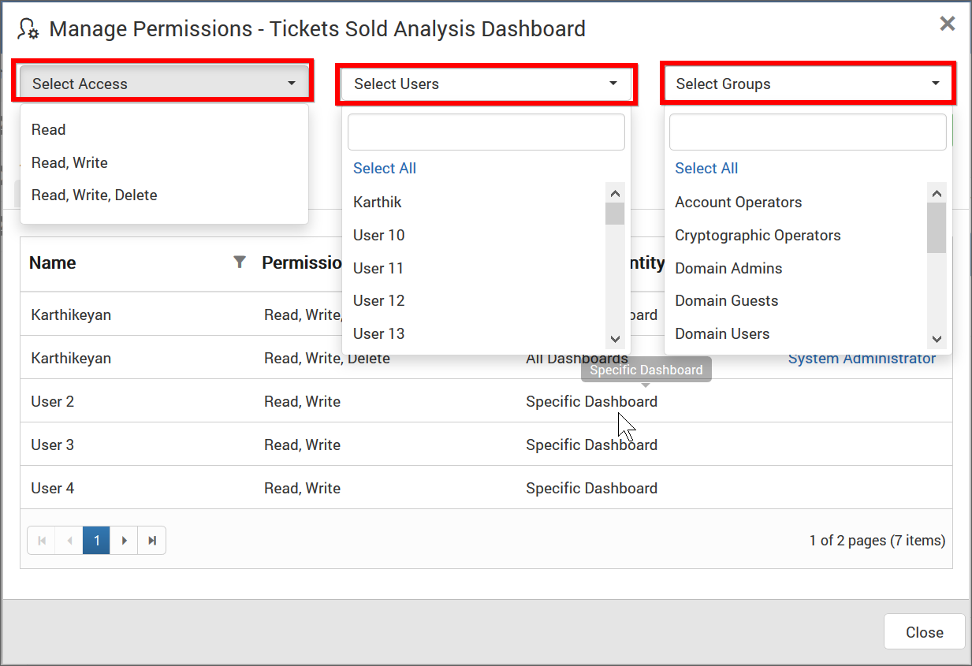Open the System Administrator link
Screen dimensions: 972x666
click(862, 359)
